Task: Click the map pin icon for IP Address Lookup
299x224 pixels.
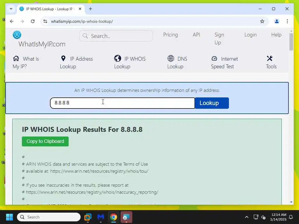Action: coord(63,58)
